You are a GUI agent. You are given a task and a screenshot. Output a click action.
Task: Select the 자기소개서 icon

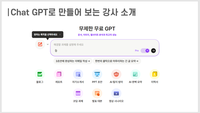pos(78,74)
